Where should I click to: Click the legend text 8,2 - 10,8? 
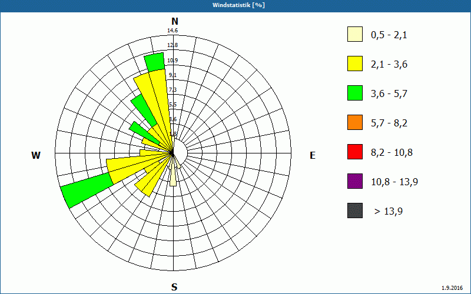tap(392, 153)
